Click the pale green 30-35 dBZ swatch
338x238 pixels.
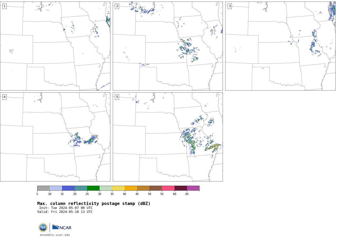point(106,188)
